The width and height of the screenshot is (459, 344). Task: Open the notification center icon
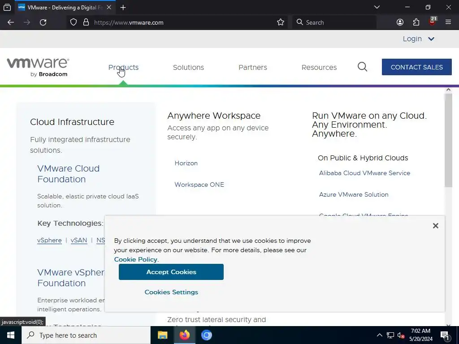pyautogui.click(x=445, y=335)
